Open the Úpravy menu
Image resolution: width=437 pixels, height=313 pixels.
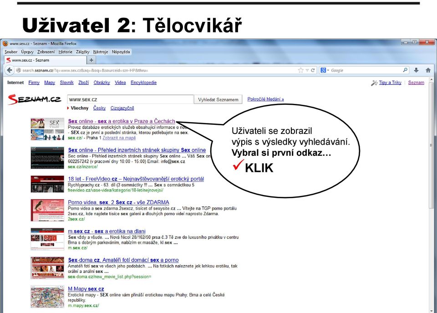click(x=27, y=52)
